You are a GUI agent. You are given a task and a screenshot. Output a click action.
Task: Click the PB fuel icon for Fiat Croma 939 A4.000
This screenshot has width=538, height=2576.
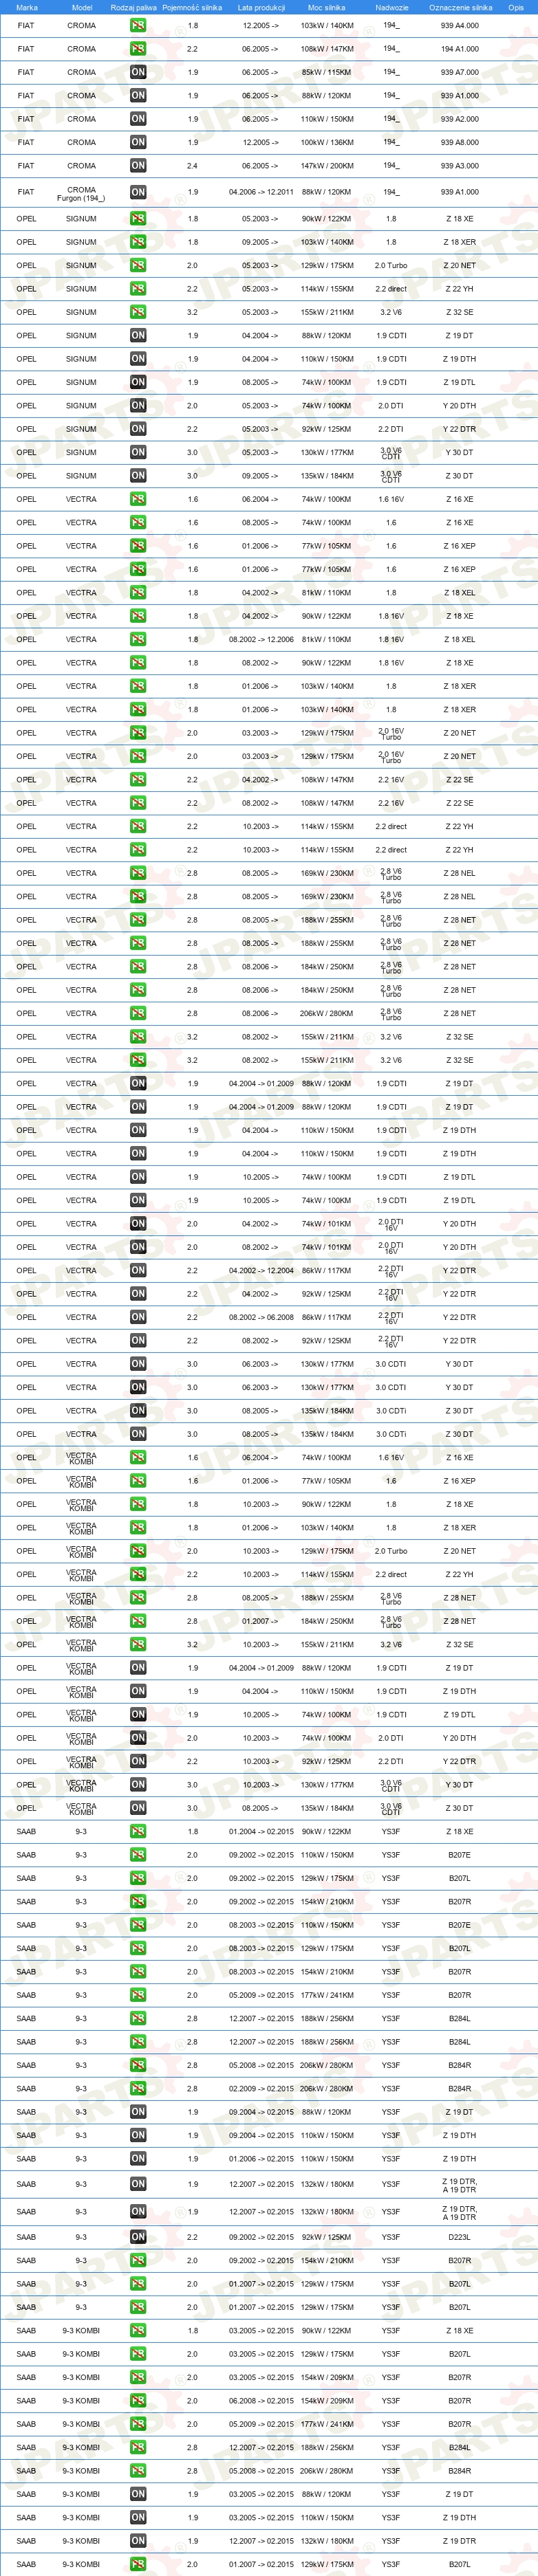(x=138, y=25)
